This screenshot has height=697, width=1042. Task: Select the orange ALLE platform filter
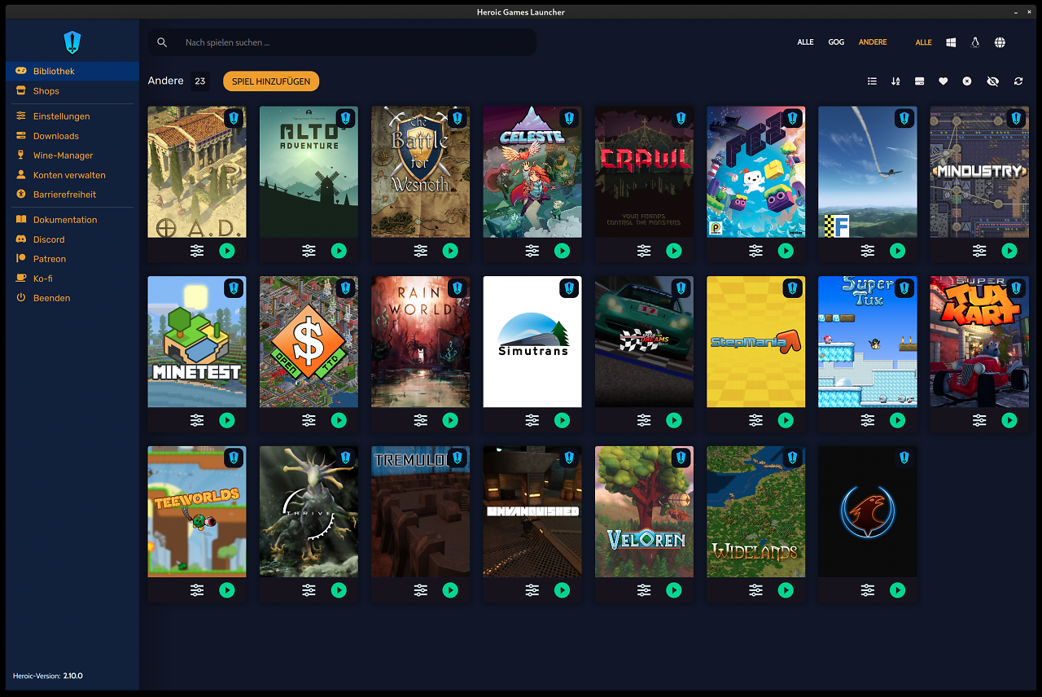pos(923,42)
